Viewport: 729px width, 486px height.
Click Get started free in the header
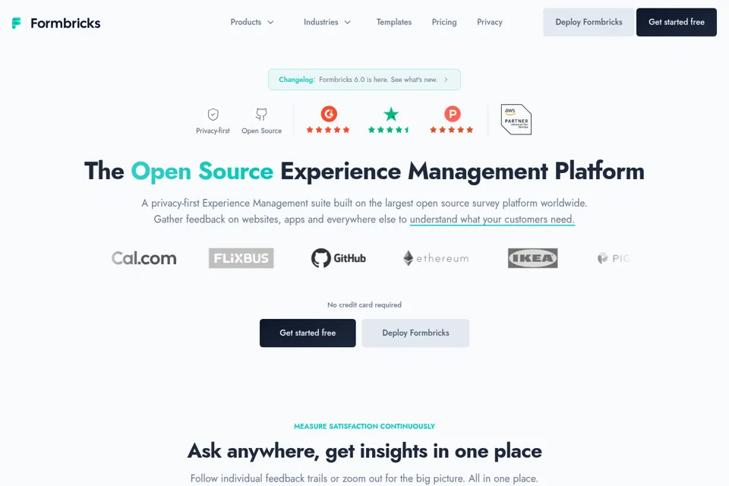[677, 22]
